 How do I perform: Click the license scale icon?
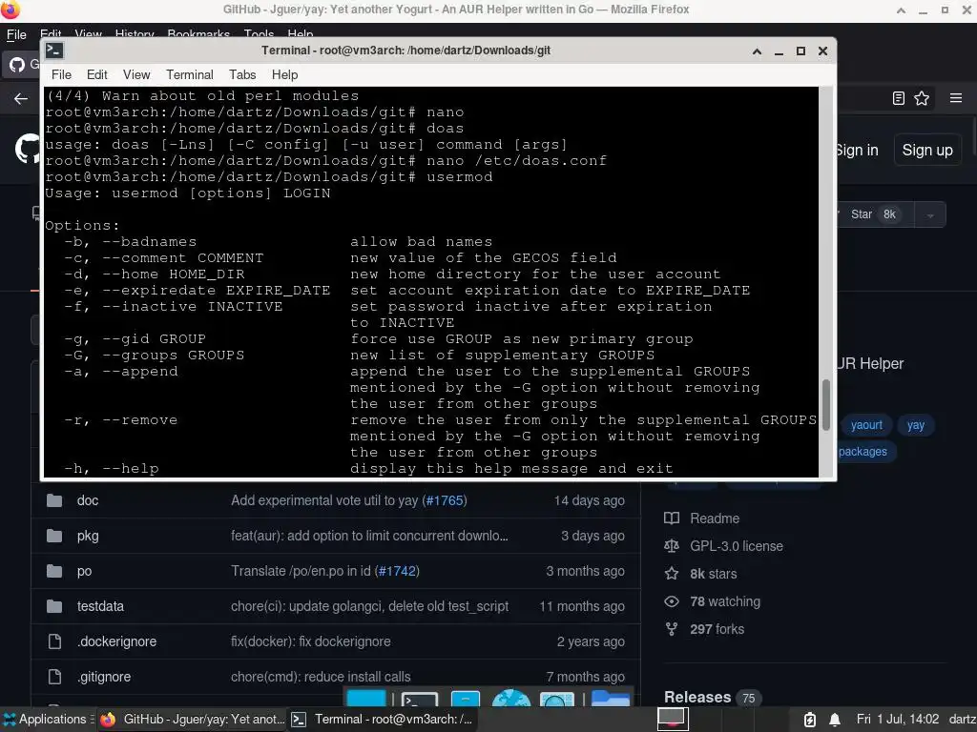pos(672,546)
